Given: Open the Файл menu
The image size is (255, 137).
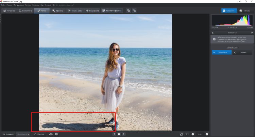Looking at the screenshot, I should click(3, 5).
